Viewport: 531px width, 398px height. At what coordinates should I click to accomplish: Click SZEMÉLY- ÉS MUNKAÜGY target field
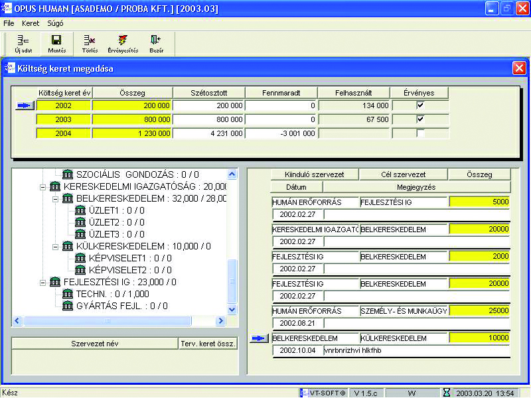click(404, 311)
